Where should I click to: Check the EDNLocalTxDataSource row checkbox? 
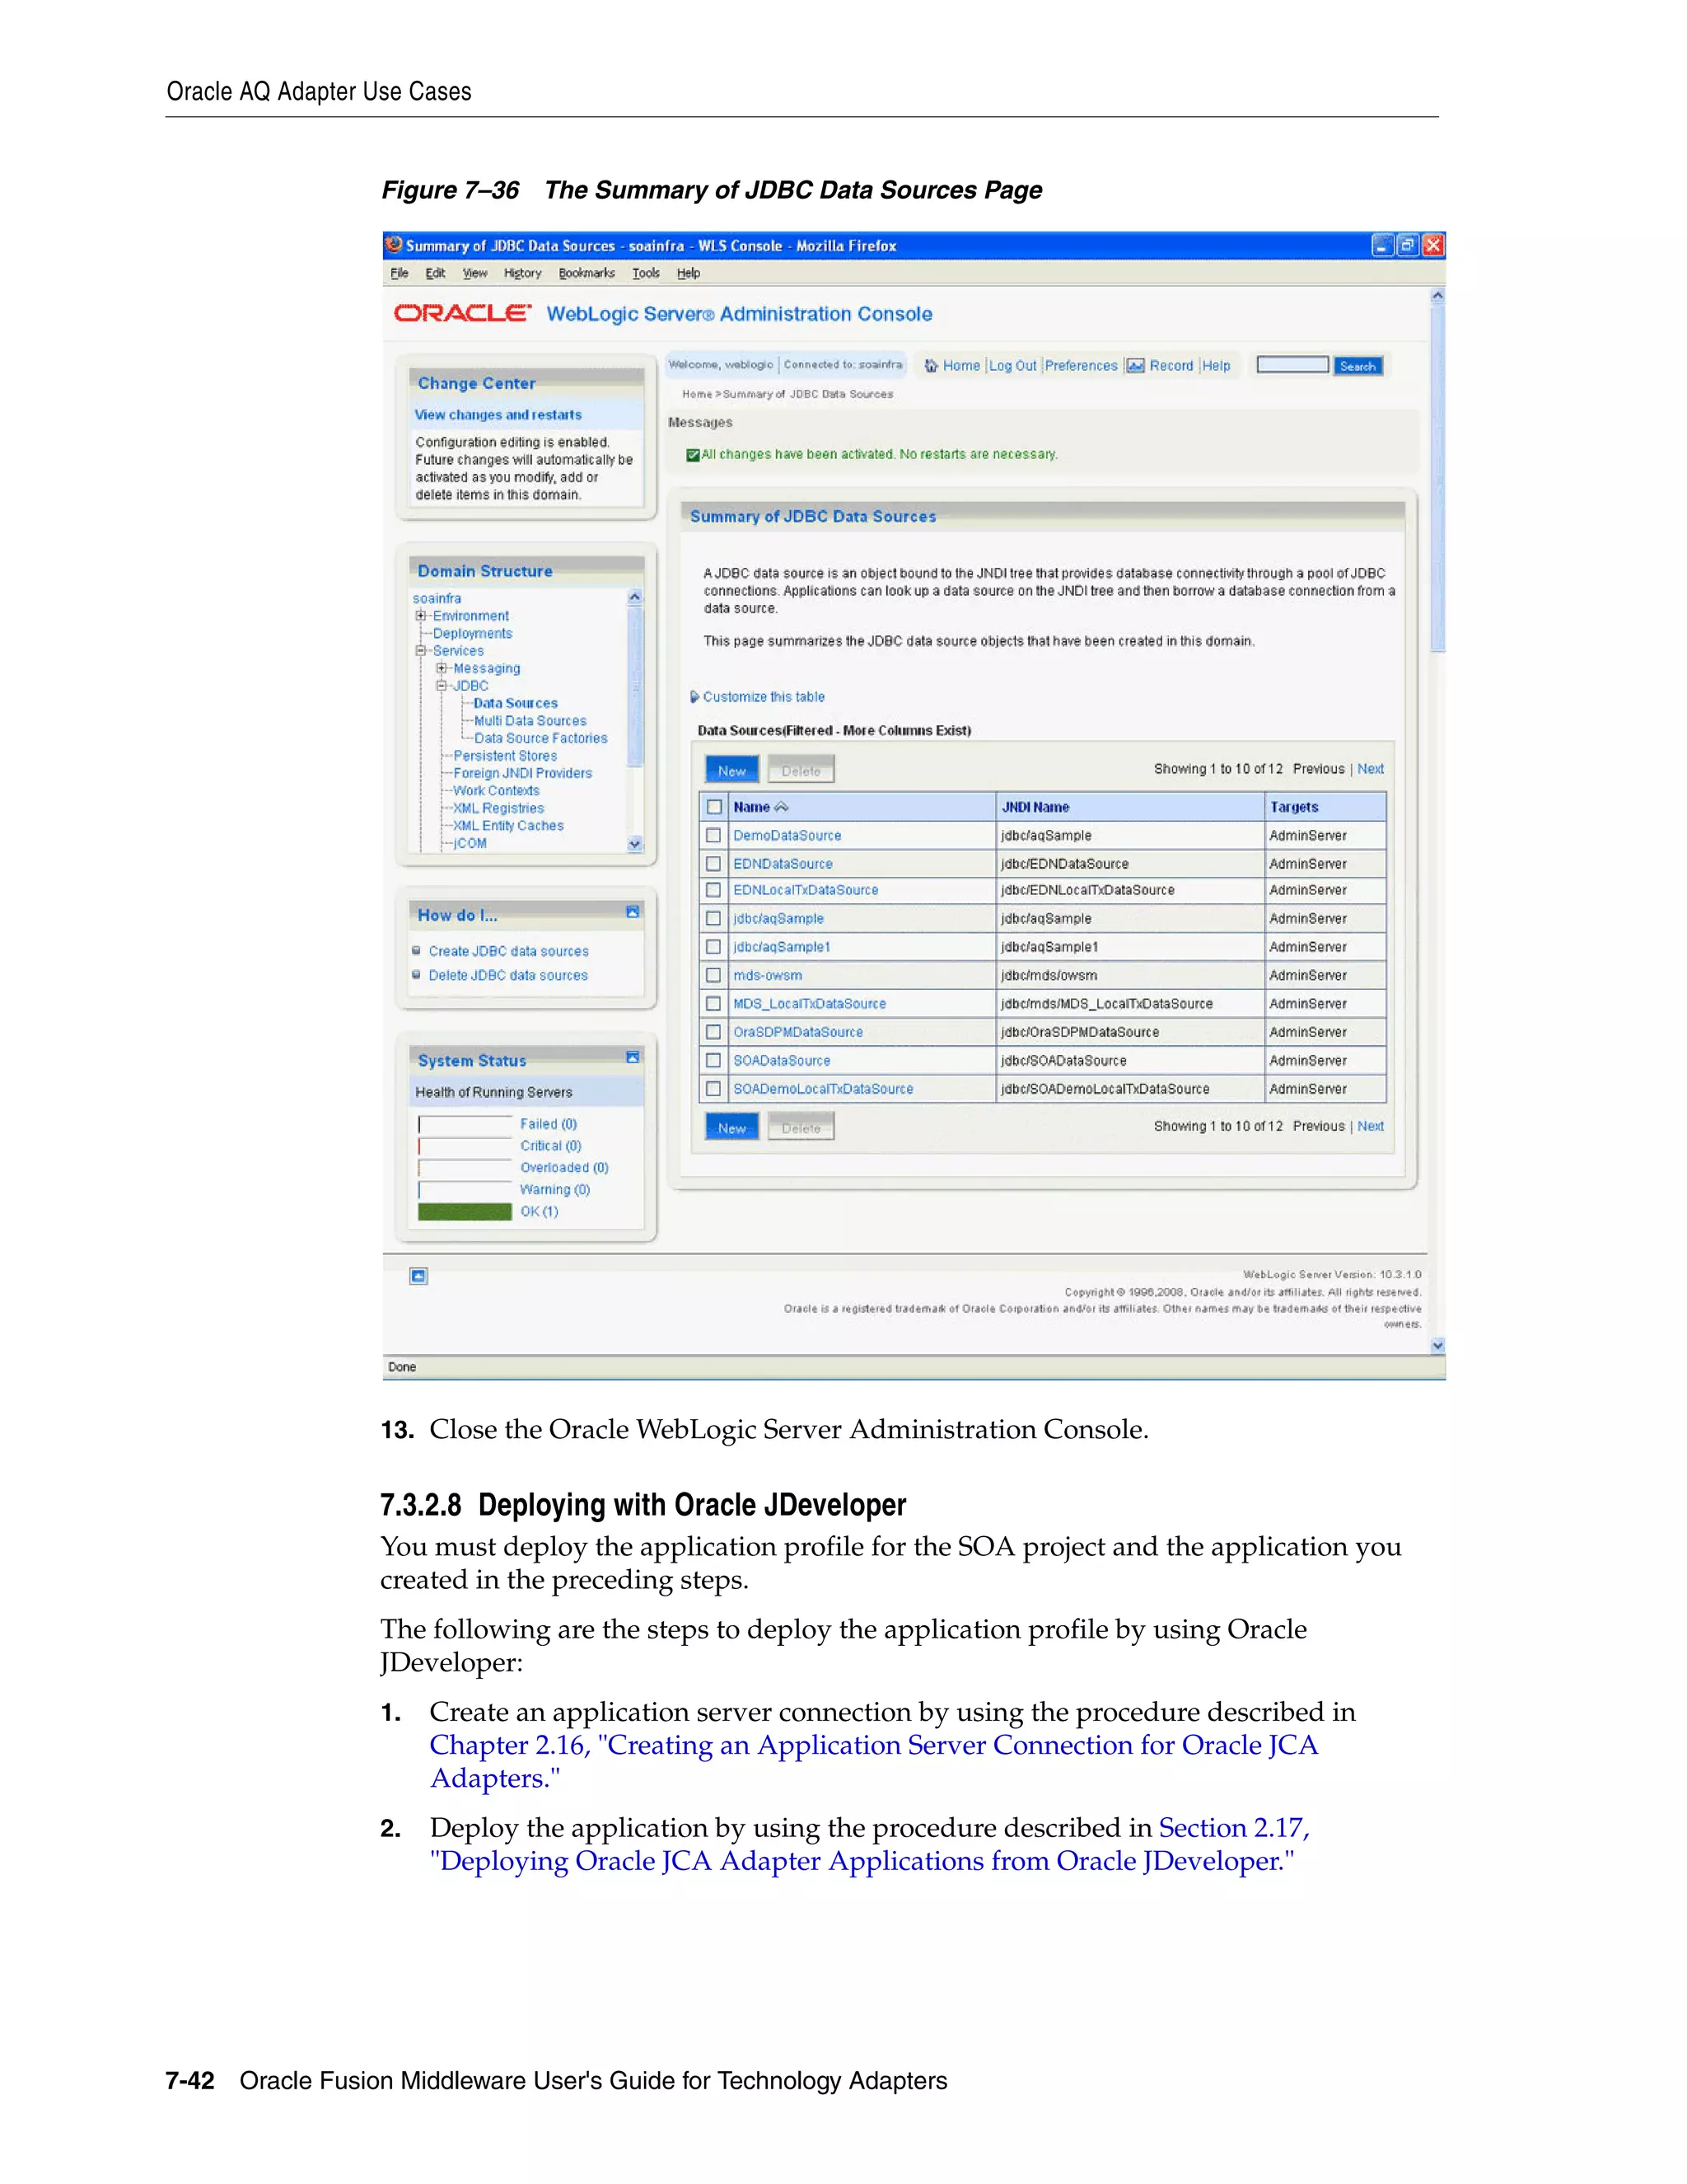coord(713,890)
